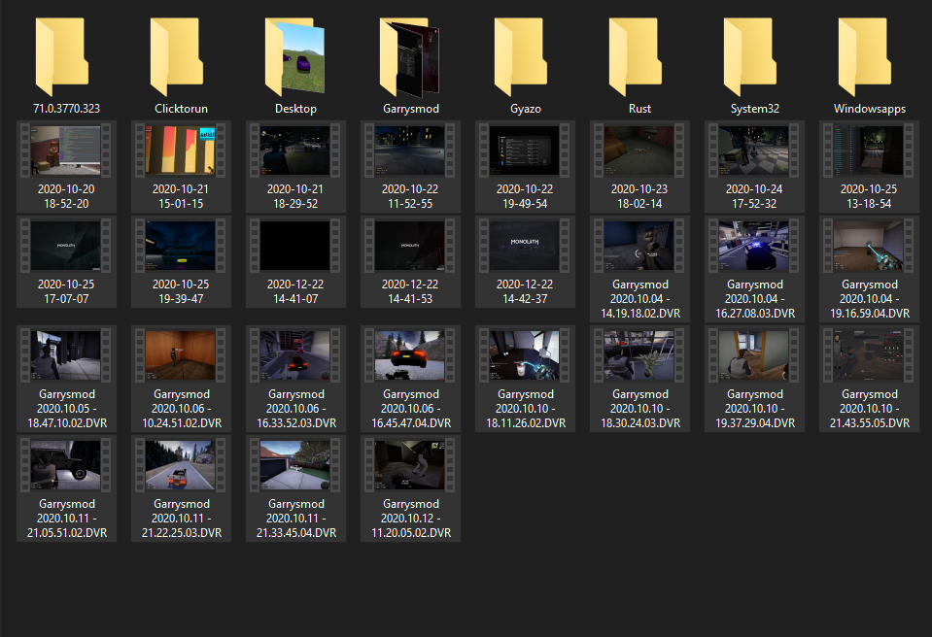Open the 71.0.3770.323 folder

click(66, 65)
